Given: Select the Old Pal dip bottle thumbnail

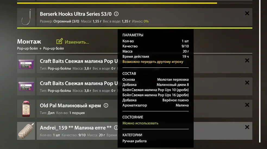Looking at the screenshot, I should click(x=27, y=109).
